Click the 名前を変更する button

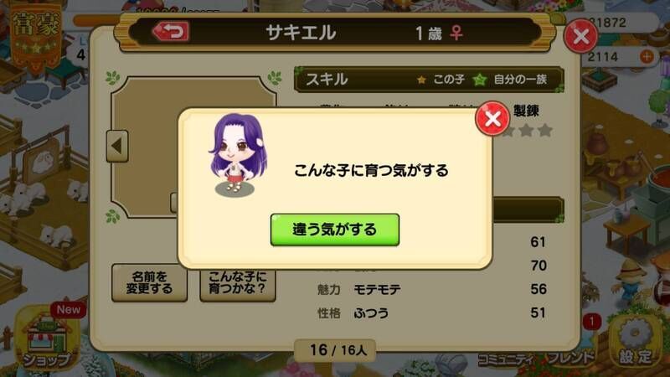tap(150, 282)
